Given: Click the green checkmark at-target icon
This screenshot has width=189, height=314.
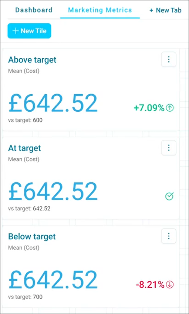Looking at the screenshot, I should coord(169,196).
